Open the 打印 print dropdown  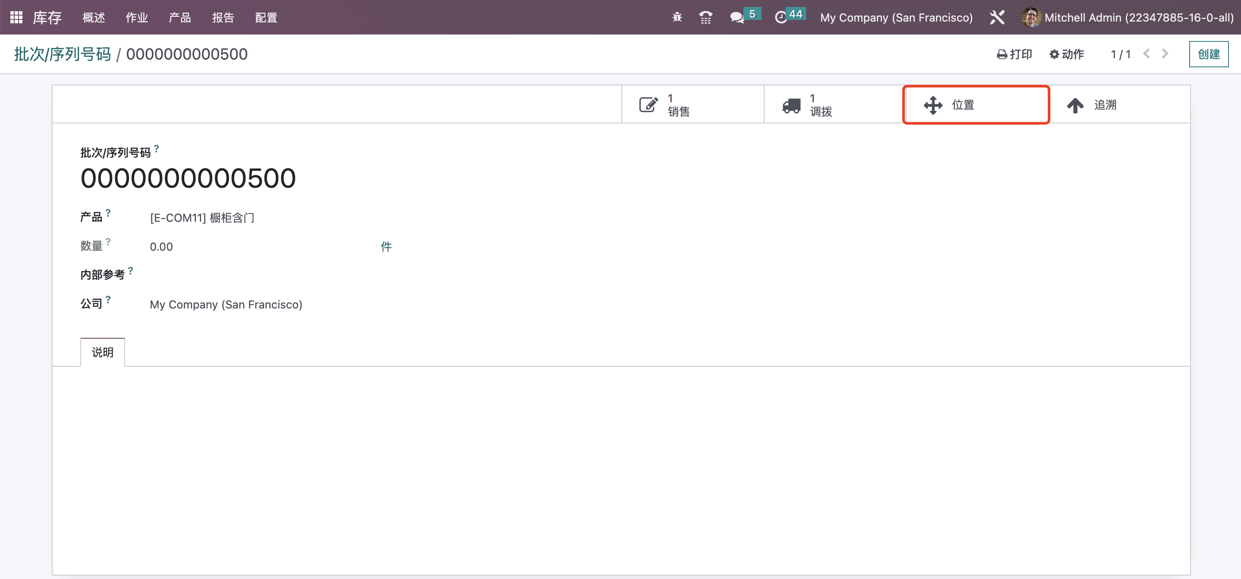pyautogui.click(x=1014, y=54)
